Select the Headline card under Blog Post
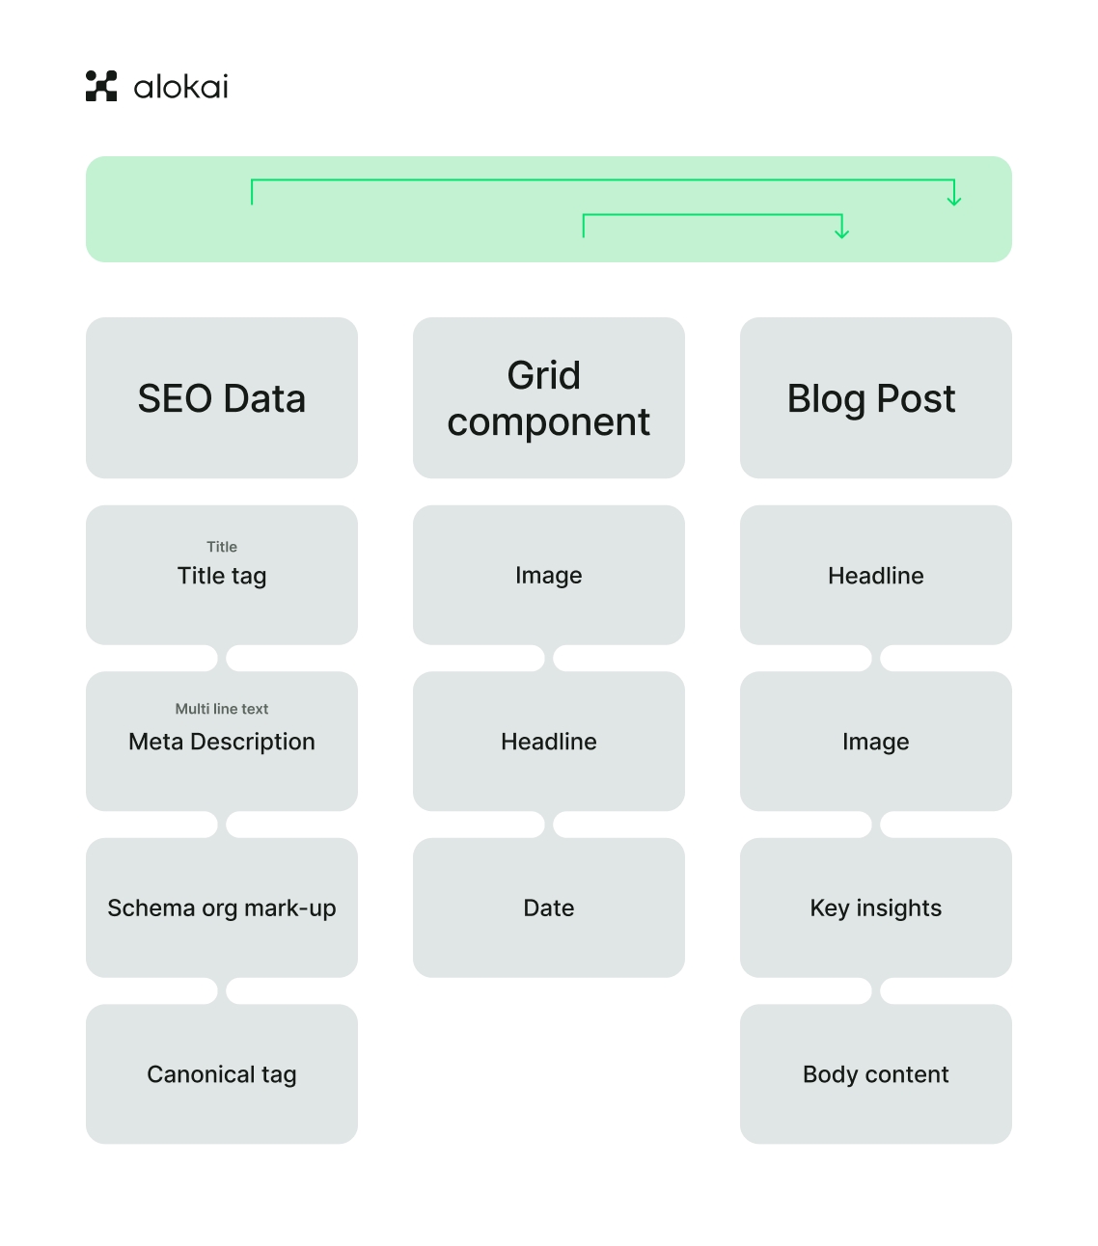Image resolution: width=1098 pixels, height=1246 pixels. pyautogui.click(x=875, y=576)
